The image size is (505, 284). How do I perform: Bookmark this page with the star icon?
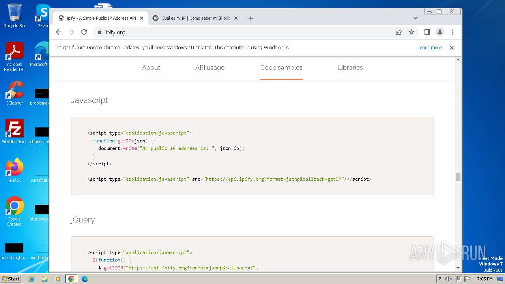[411, 32]
